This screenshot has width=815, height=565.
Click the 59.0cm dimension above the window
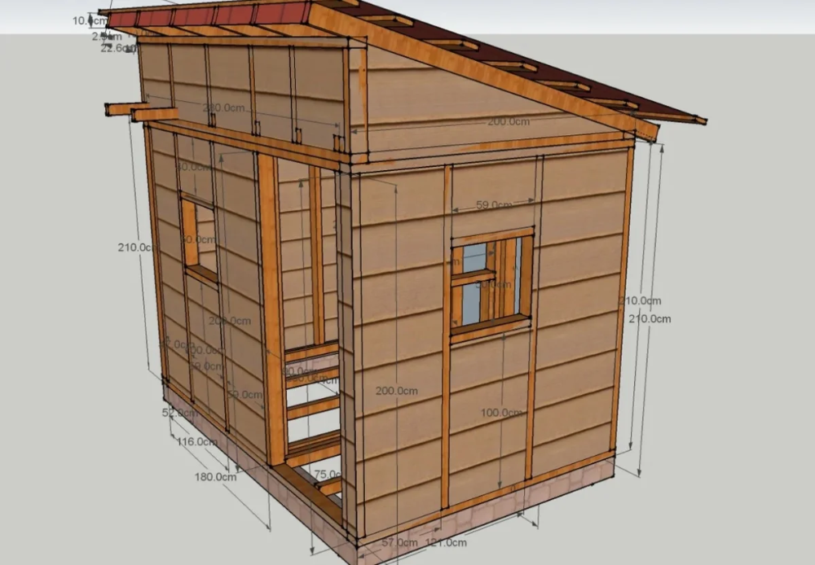(494, 206)
